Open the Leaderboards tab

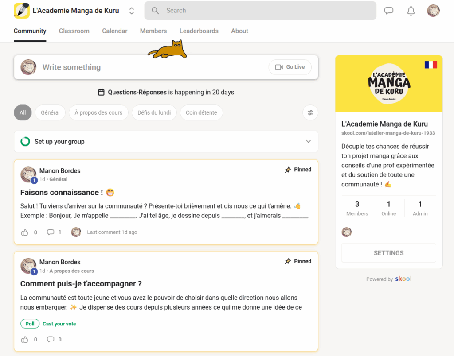coord(199,31)
